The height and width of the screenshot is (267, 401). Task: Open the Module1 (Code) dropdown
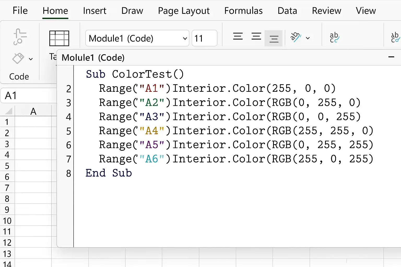pos(137,38)
